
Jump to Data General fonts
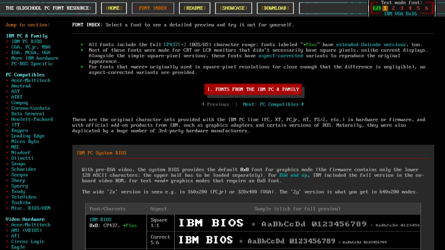(28, 114)
